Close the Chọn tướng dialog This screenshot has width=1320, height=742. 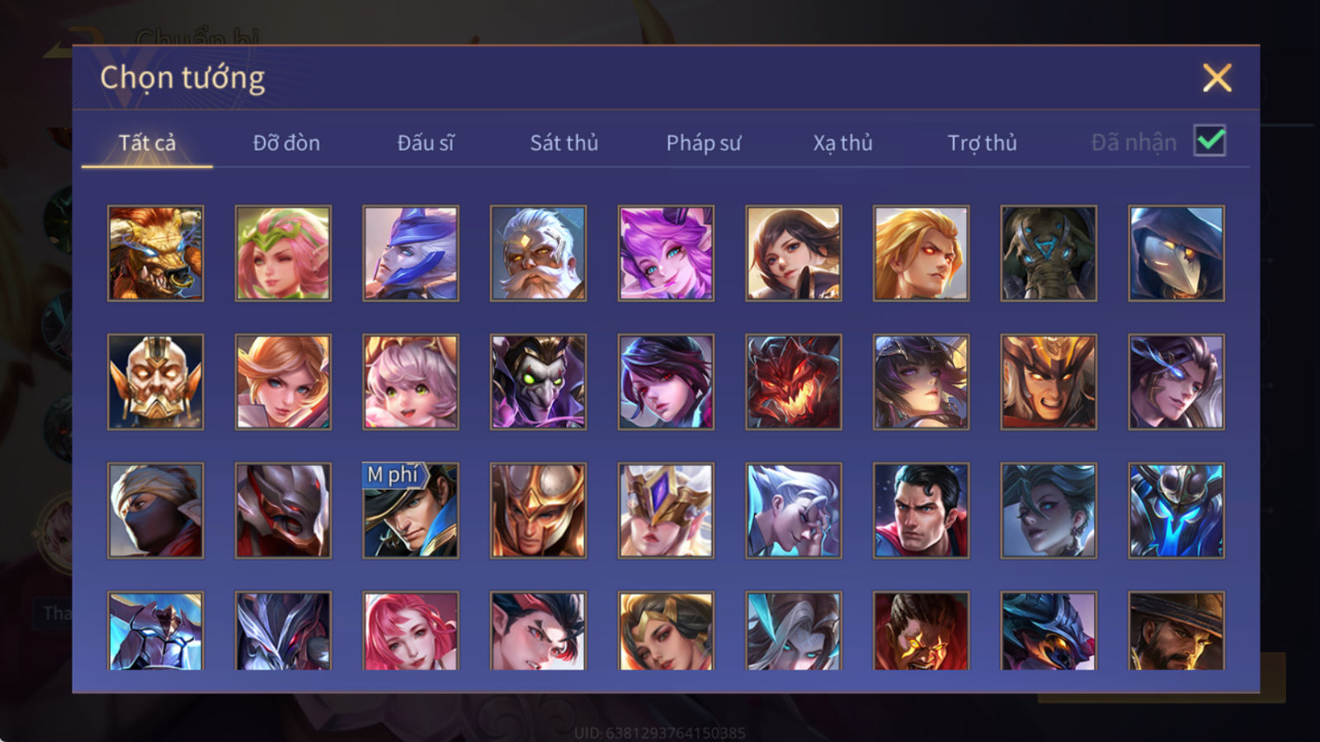[1217, 77]
